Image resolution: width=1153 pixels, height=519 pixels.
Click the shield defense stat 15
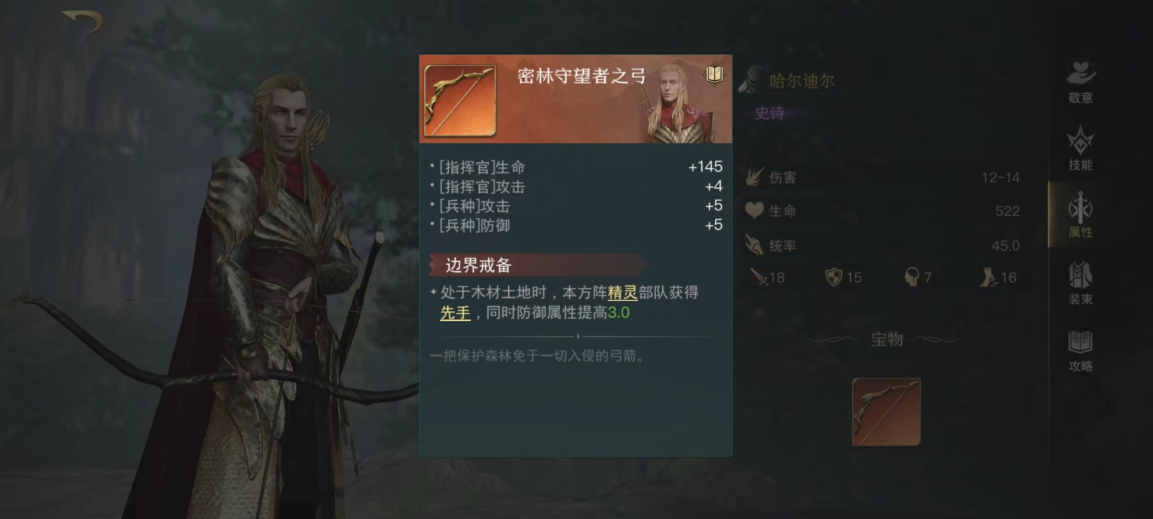844,277
